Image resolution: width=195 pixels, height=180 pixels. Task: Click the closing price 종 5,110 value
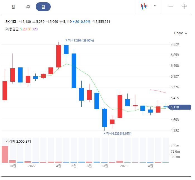(65, 22)
